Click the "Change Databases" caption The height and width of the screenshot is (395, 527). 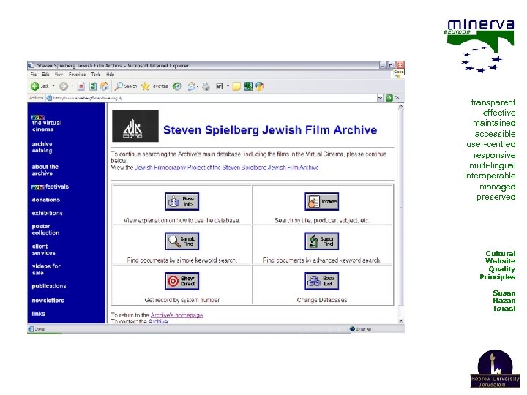(x=321, y=300)
